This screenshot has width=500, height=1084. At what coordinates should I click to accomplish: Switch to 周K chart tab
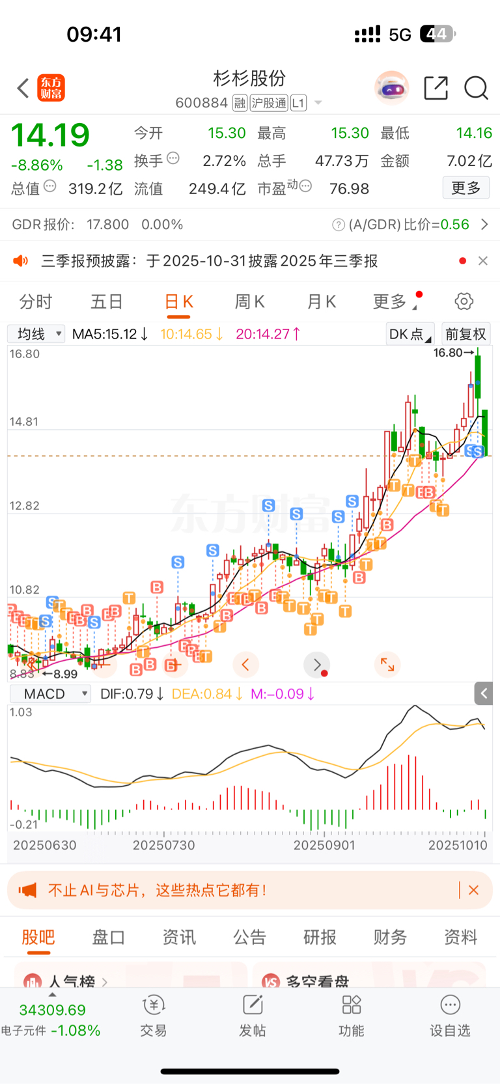[x=249, y=301]
